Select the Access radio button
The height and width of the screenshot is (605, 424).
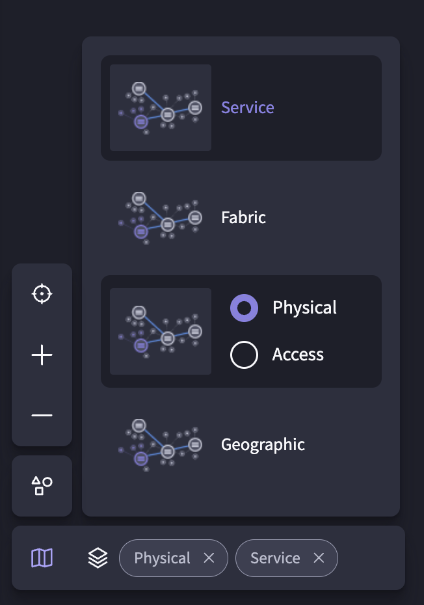pyautogui.click(x=244, y=355)
